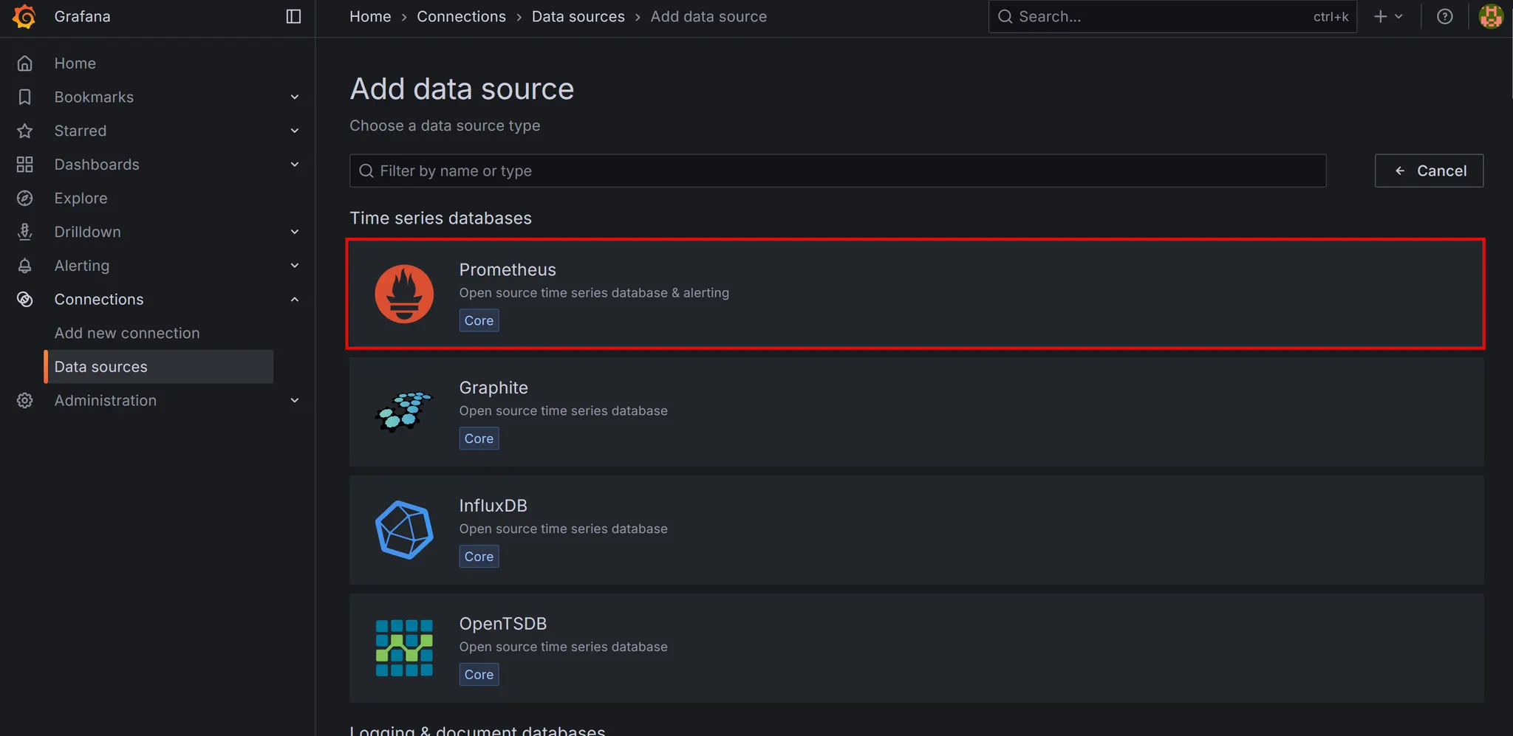Expand the Bookmarks section chevron
The width and height of the screenshot is (1513, 736).
click(x=295, y=97)
